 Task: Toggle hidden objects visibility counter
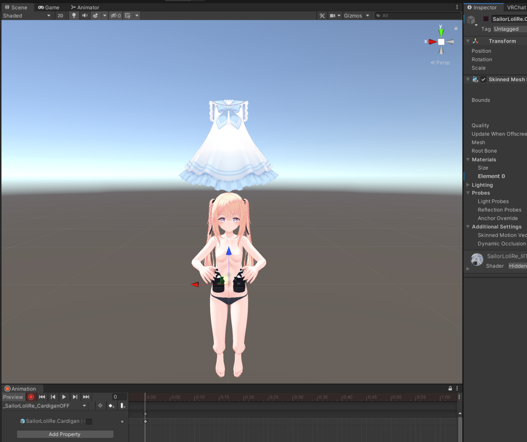116,15
